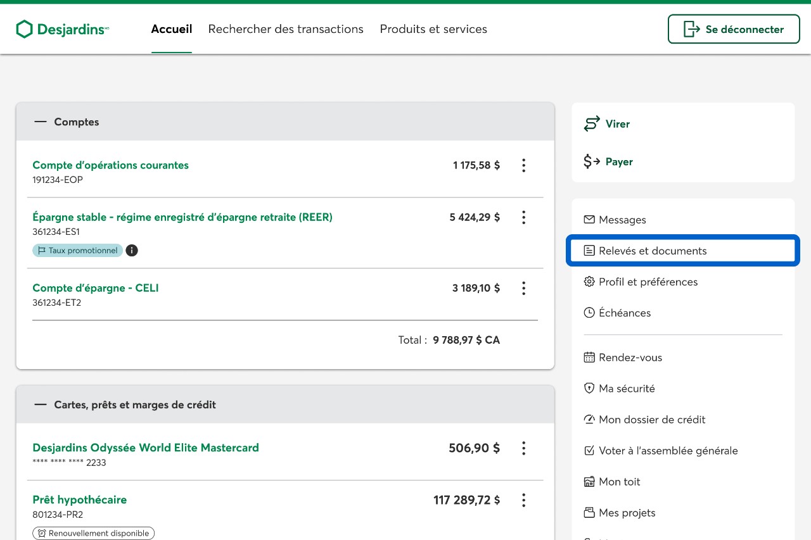The height and width of the screenshot is (540, 811).
Task: Open info icon beside Taux promotionnel
Action: tap(132, 251)
